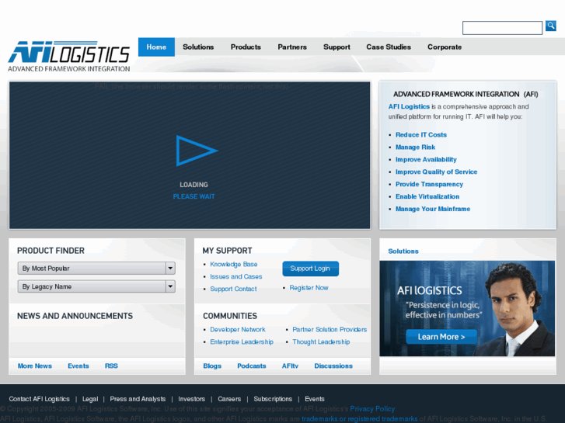565x423 pixels.
Task: Open the Support menu
Action: pyautogui.click(x=337, y=47)
